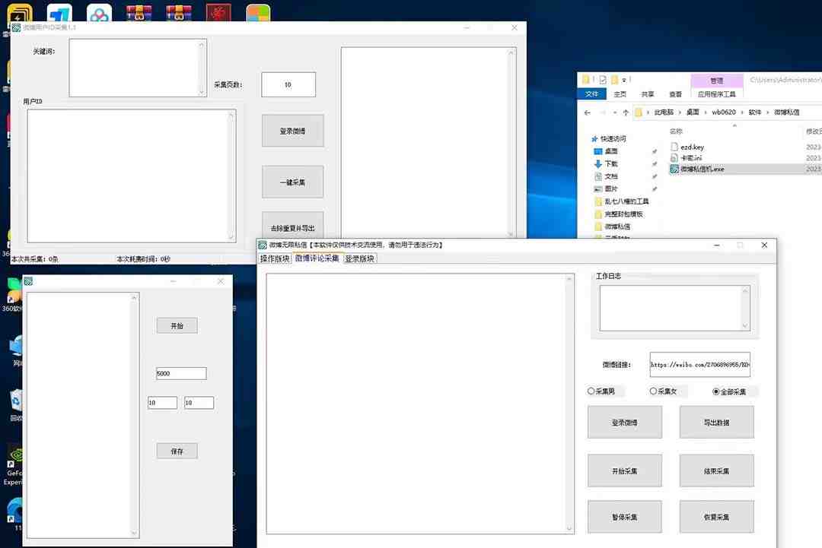Open recent locations dropdown in Explorer
Screen dimensions: 822x548
point(613,112)
